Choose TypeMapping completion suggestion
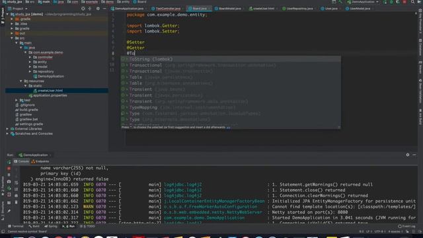The image size is (423, 238). coord(231,107)
